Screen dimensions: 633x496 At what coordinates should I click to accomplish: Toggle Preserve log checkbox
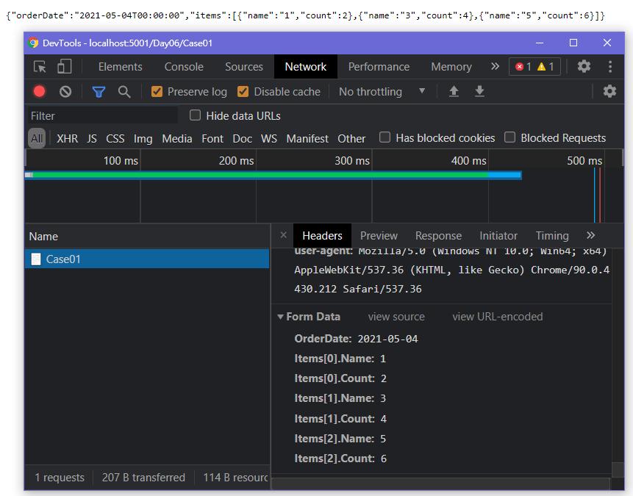pyautogui.click(x=157, y=92)
